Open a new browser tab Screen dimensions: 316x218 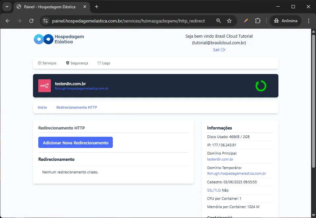coord(97,7)
